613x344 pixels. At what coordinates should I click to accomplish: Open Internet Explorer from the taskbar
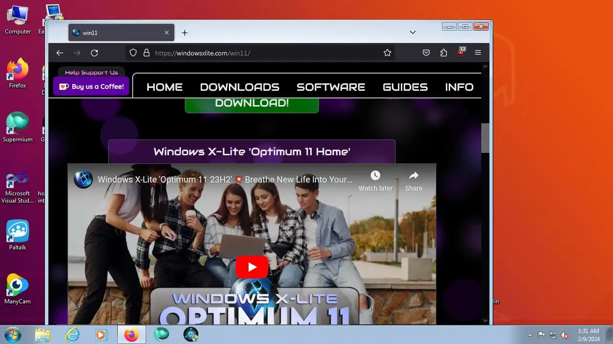[x=72, y=334]
